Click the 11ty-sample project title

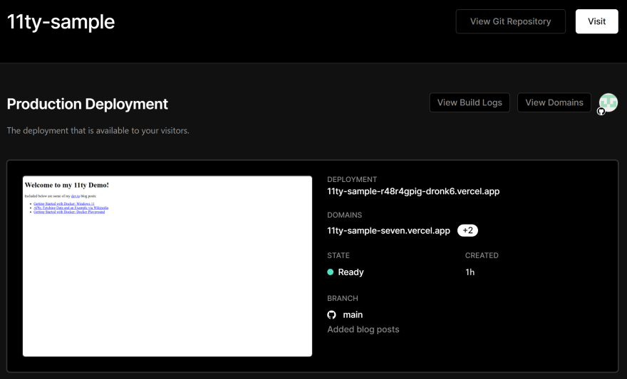pos(61,22)
